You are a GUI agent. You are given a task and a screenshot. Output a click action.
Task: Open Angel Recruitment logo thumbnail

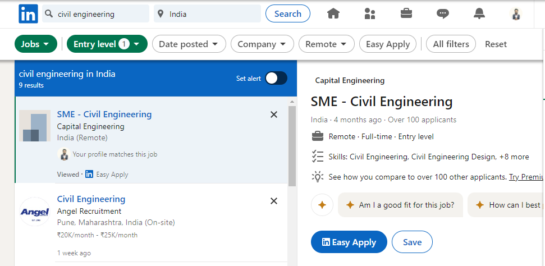(x=35, y=212)
